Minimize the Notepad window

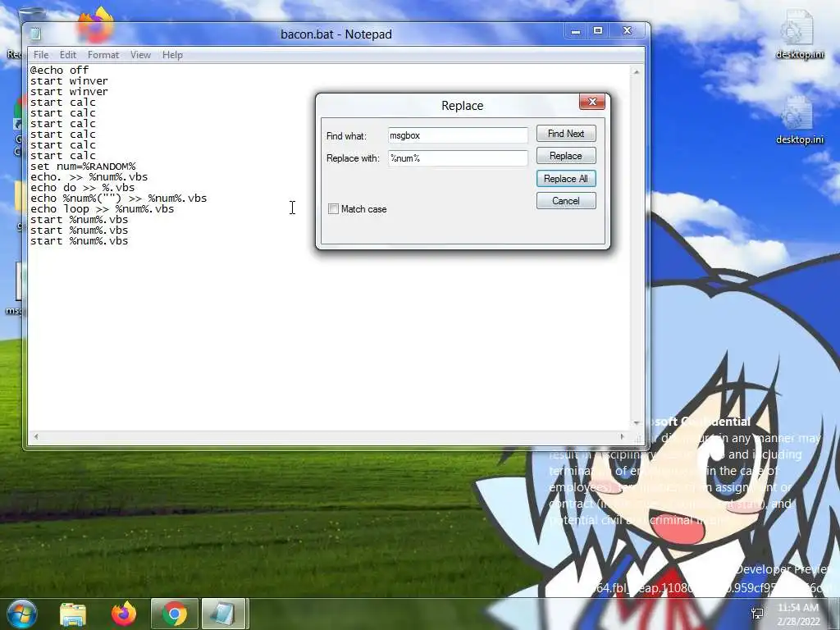tap(575, 31)
